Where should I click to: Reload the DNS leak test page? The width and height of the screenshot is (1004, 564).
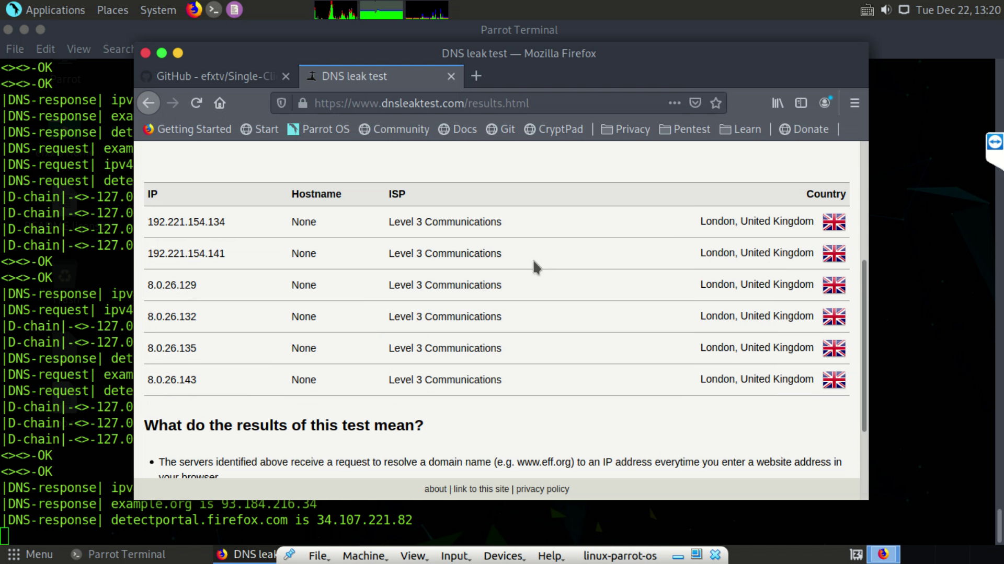pos(196,103)
